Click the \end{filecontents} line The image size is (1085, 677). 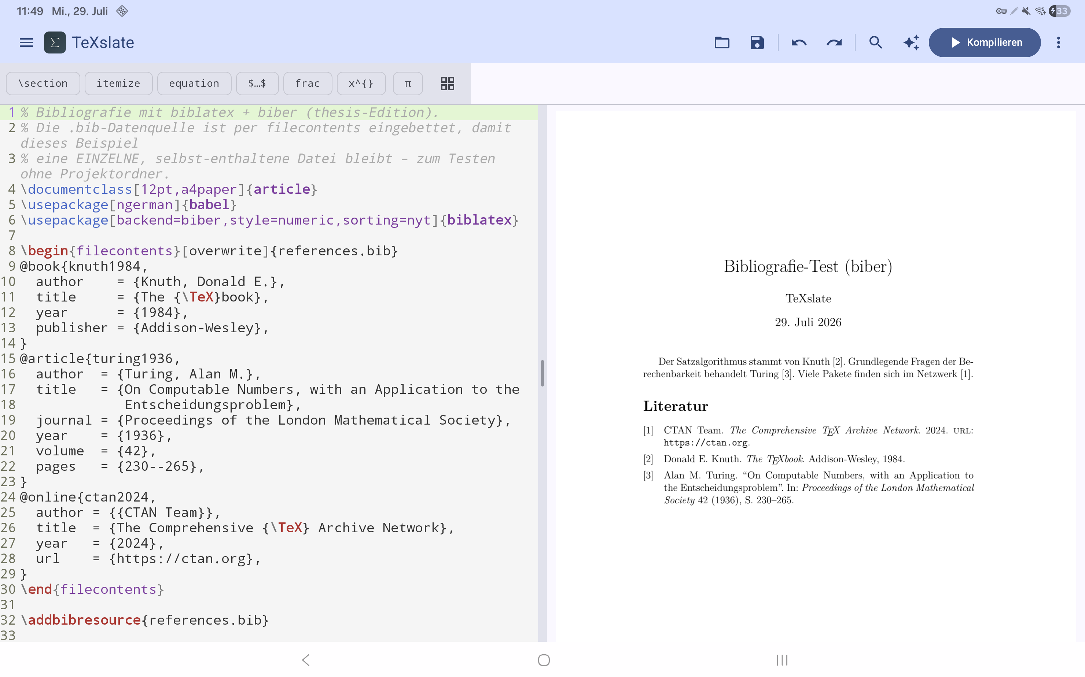point(92,589)
